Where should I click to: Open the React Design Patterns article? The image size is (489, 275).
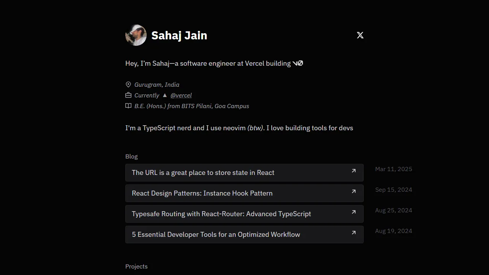pyautogui.click(x=202, y=193)
